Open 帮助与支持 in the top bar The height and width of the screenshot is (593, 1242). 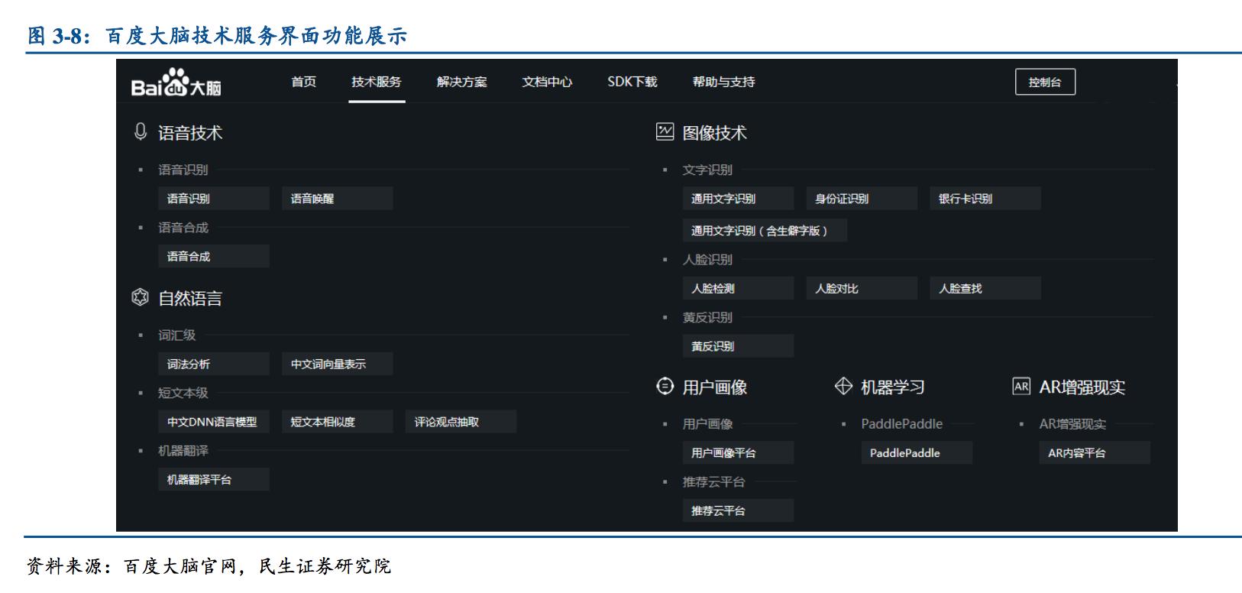[x=723, y=82]
